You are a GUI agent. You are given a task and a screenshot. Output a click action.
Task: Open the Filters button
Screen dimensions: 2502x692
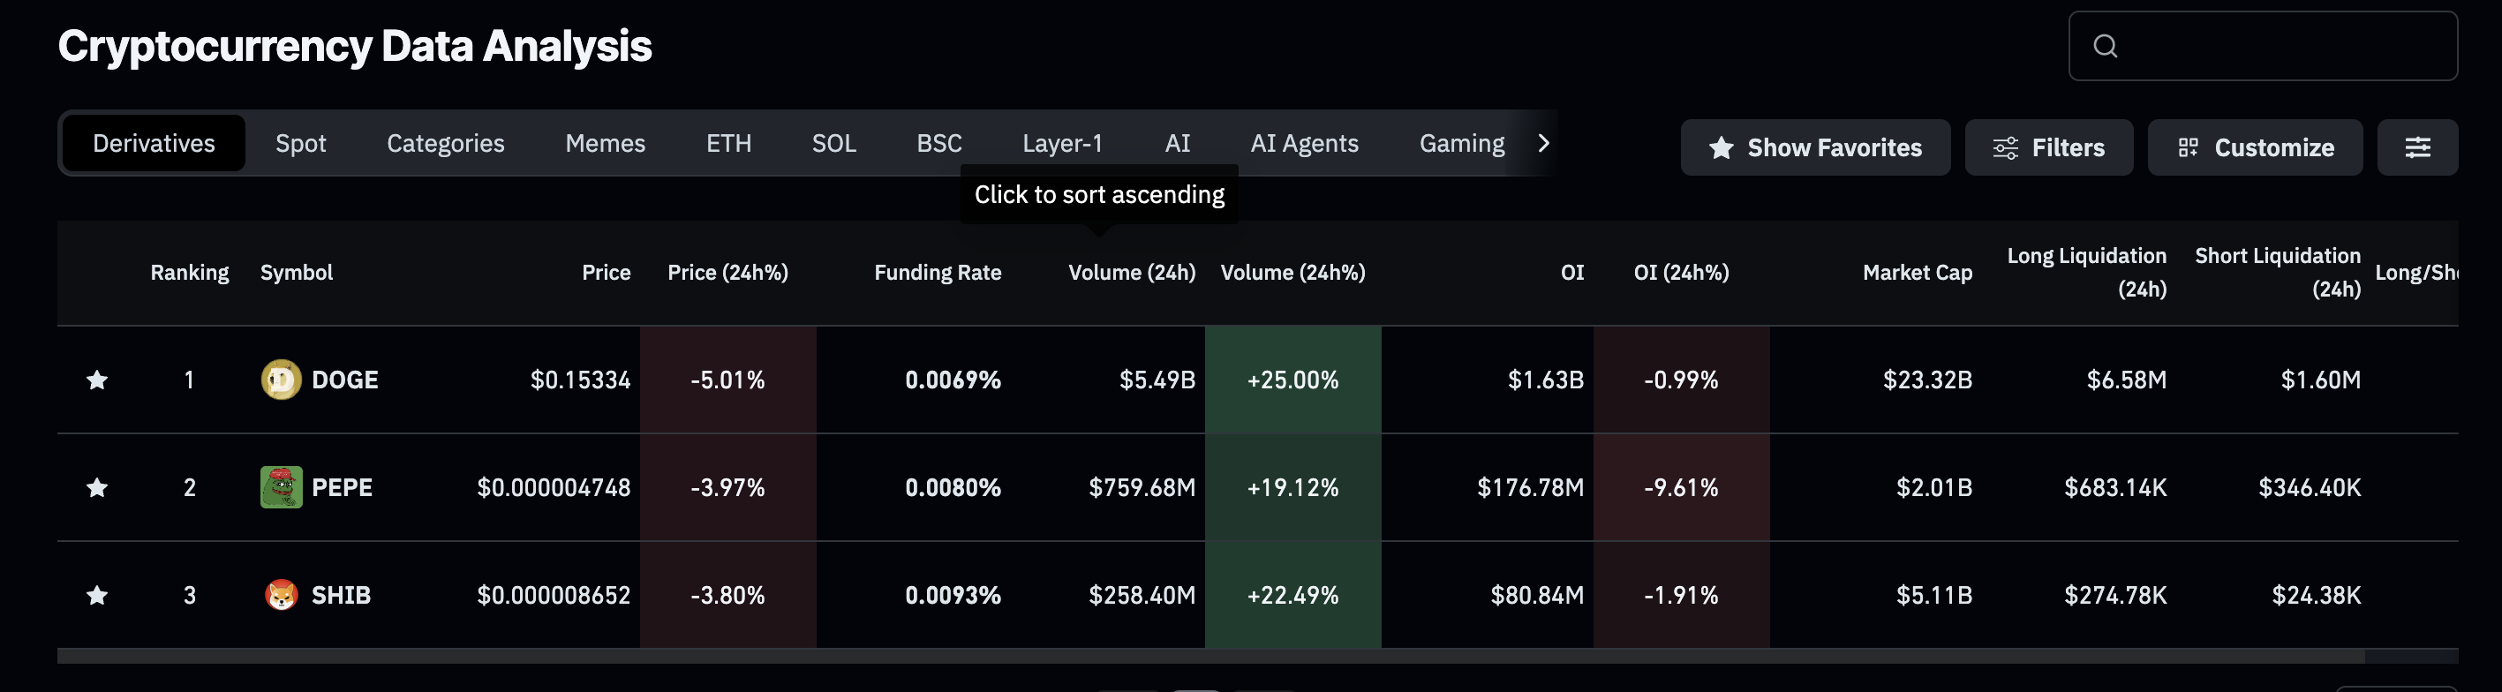(x=2048, y=147)
